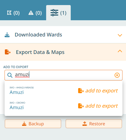Select Amuzi under Ahiazu-Mbaise
126x140 pixels.
[17, 92]
